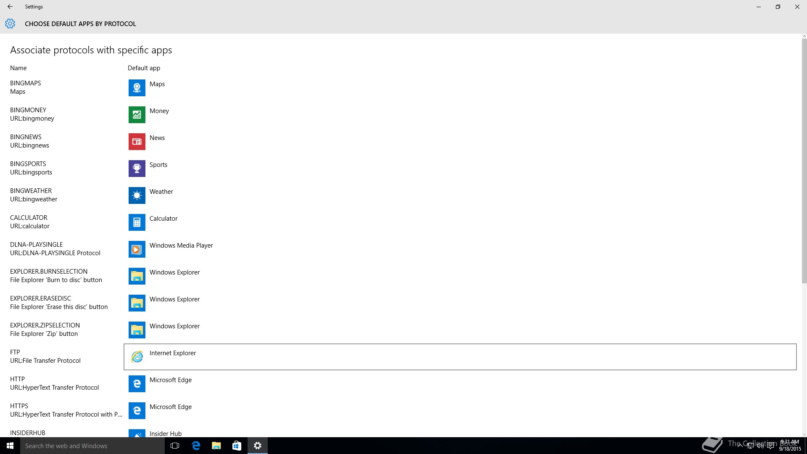
Task: Select Microsoft Edge label for HTTPS
Action: [x=171, y=407]
